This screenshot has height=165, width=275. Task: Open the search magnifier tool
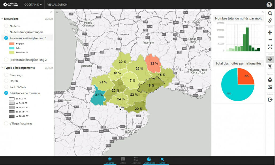pos(270,13)
